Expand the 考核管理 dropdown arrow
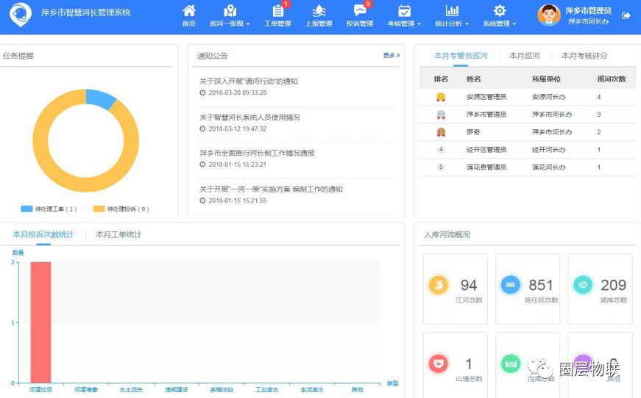641x398 pixels. pos(419,24)
